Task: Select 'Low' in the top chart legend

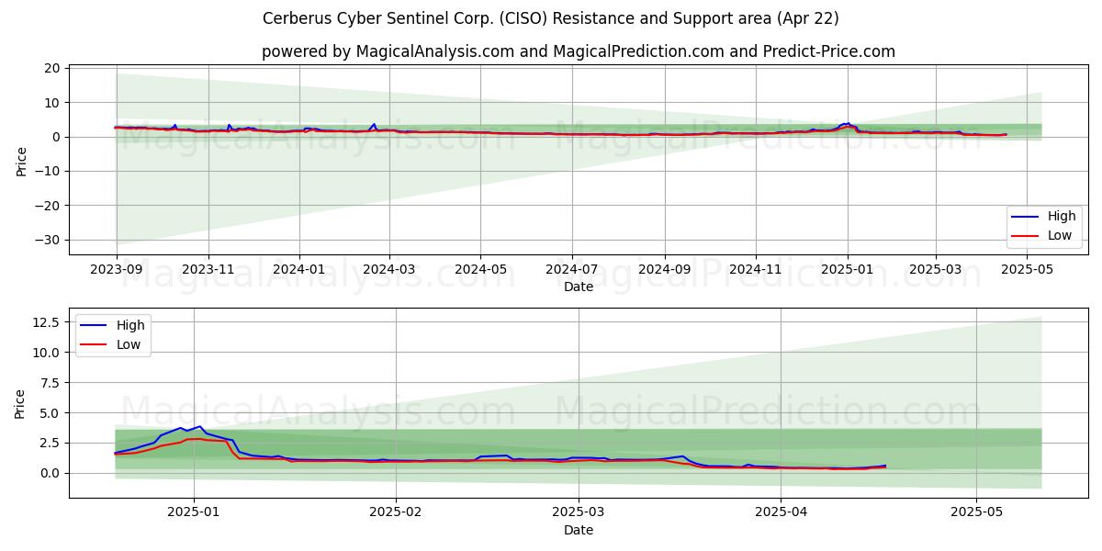Action: tap(1061, 235)
